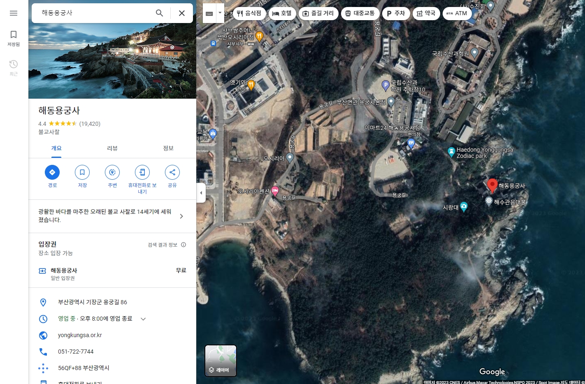Click the search magnifier icon

click(160, 13)
